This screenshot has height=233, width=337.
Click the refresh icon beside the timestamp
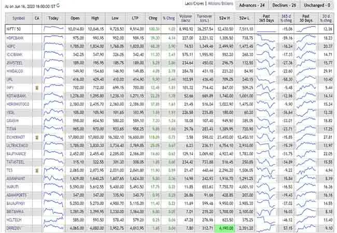coord(58,6)
